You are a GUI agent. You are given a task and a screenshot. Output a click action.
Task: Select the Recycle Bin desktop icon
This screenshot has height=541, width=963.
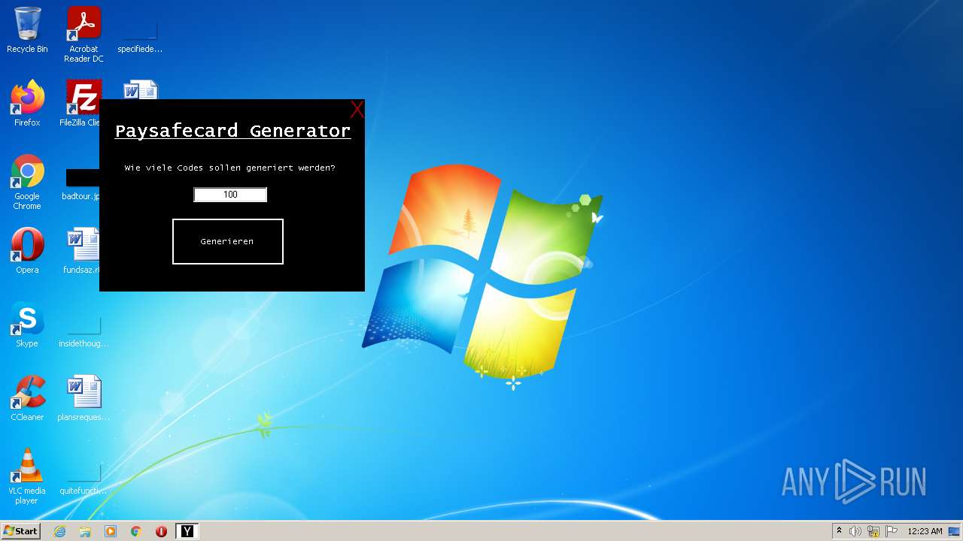pyautogui.click(x=27, y=30)
